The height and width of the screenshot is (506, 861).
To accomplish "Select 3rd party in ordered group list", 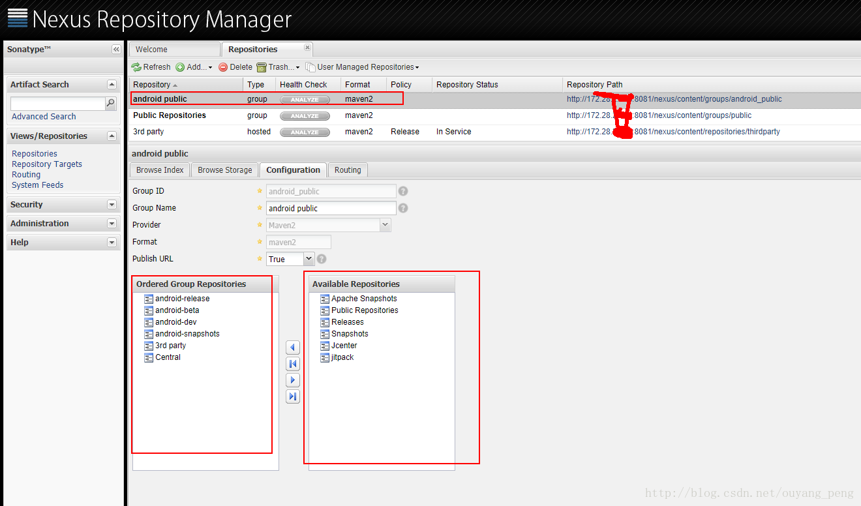I will (170, 346).
